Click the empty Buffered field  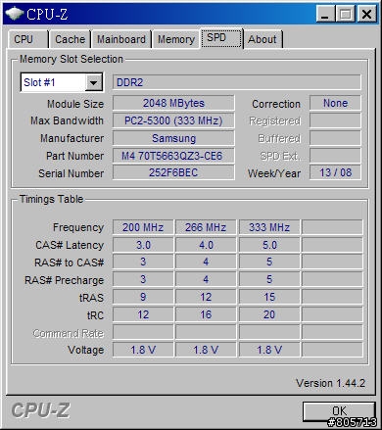[x=335, y=138]
